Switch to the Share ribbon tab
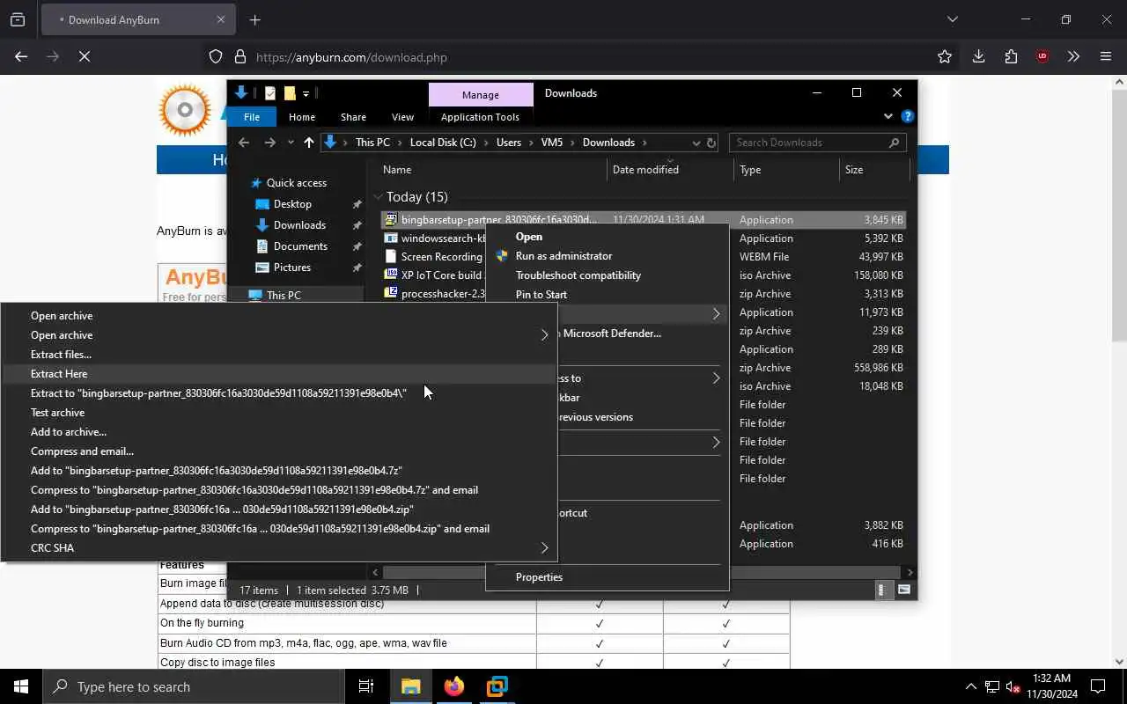Viewport: 1127px width, 704px height. click(353, 117)
